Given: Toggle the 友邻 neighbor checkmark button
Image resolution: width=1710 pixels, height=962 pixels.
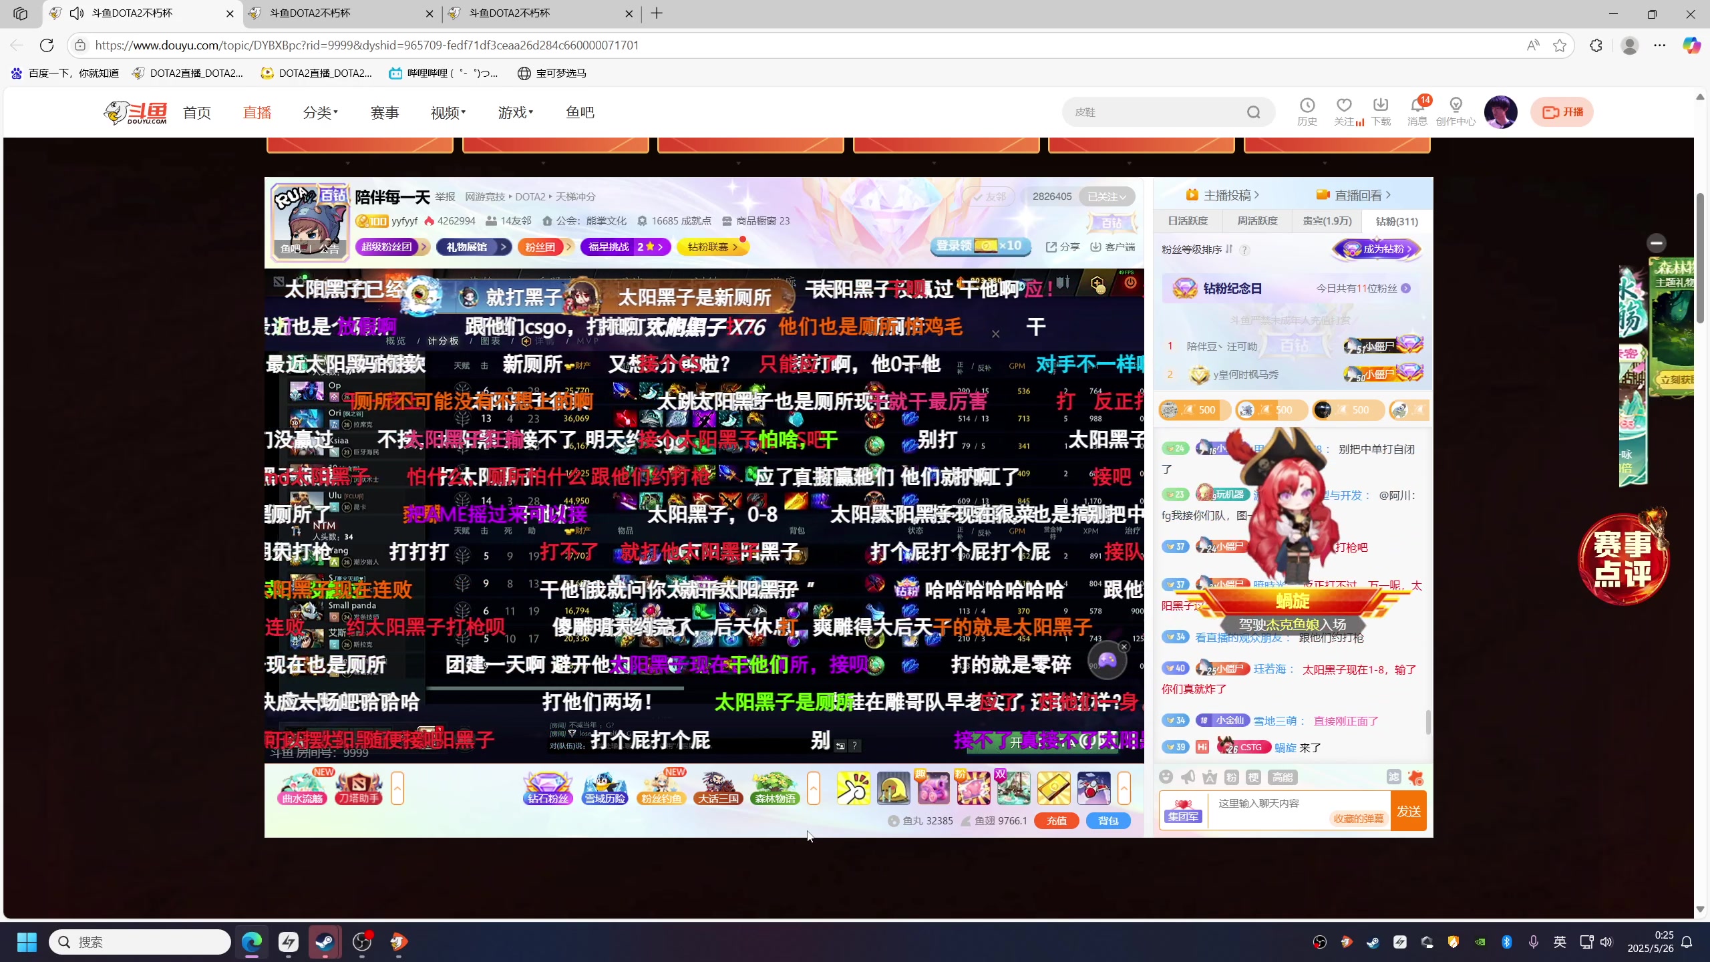Looking at the screenshot, I should (989, 196).
